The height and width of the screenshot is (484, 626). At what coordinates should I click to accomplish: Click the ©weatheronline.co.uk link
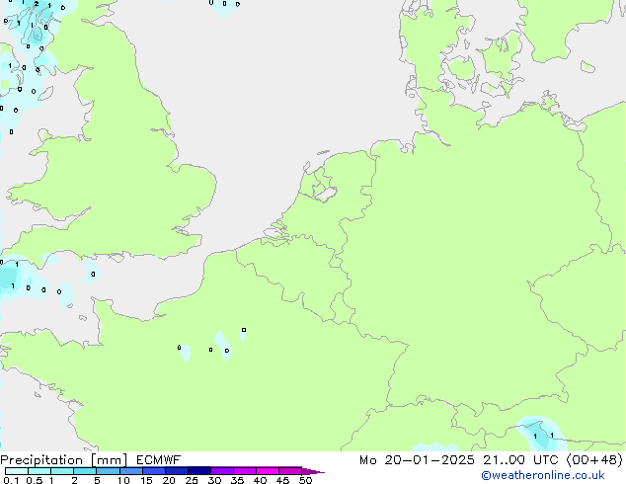[x=556, y=475]
